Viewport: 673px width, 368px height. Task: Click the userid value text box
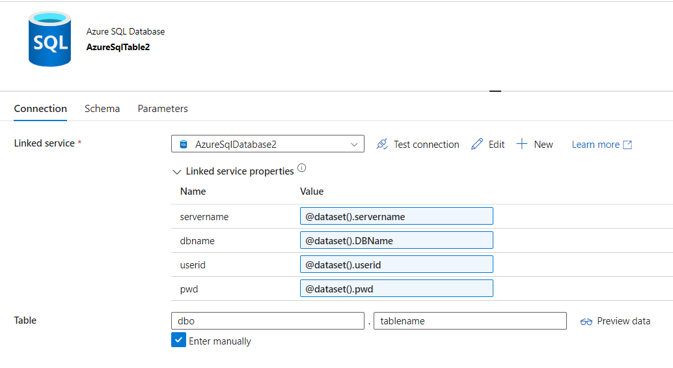click(x=396, y=264)
